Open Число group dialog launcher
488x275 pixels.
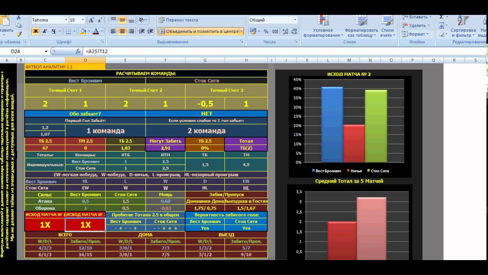click(x=296, y=42)
